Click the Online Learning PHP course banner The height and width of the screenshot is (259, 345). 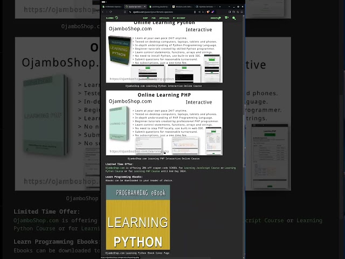(x=164, y=123)
